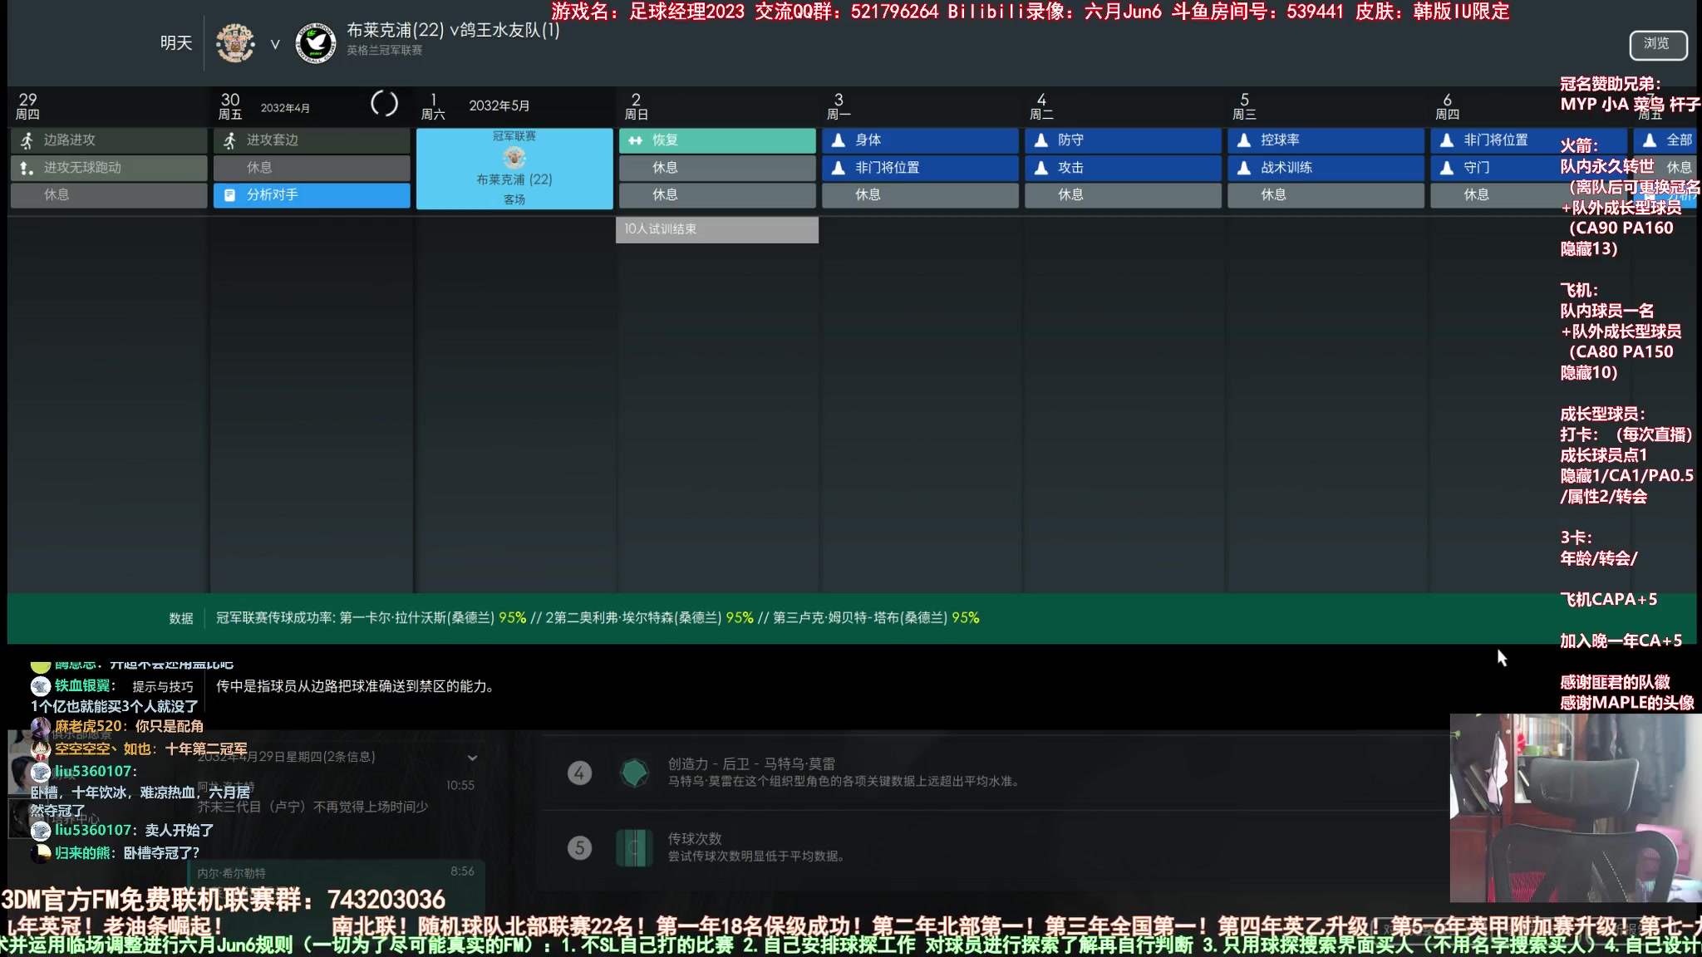Click the cone icon on 全部

pos(1650,140)
